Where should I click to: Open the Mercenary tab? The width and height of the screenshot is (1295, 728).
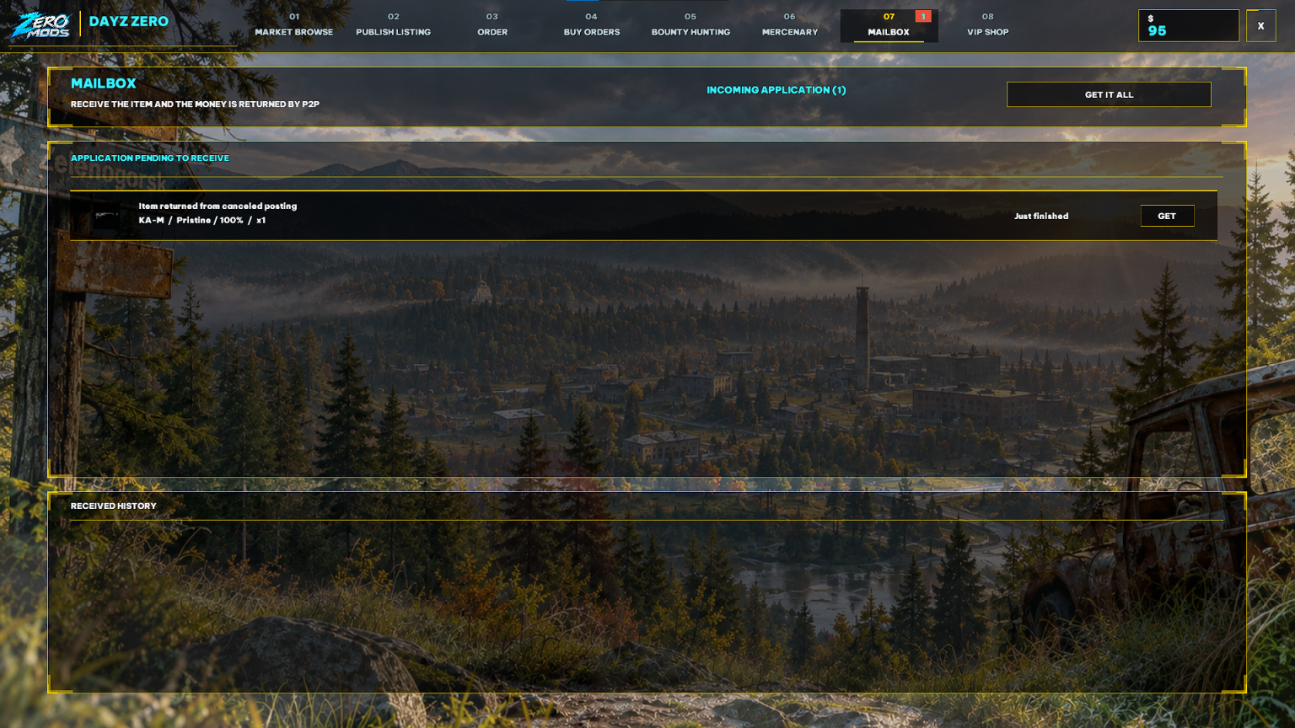tap(790, 25)
